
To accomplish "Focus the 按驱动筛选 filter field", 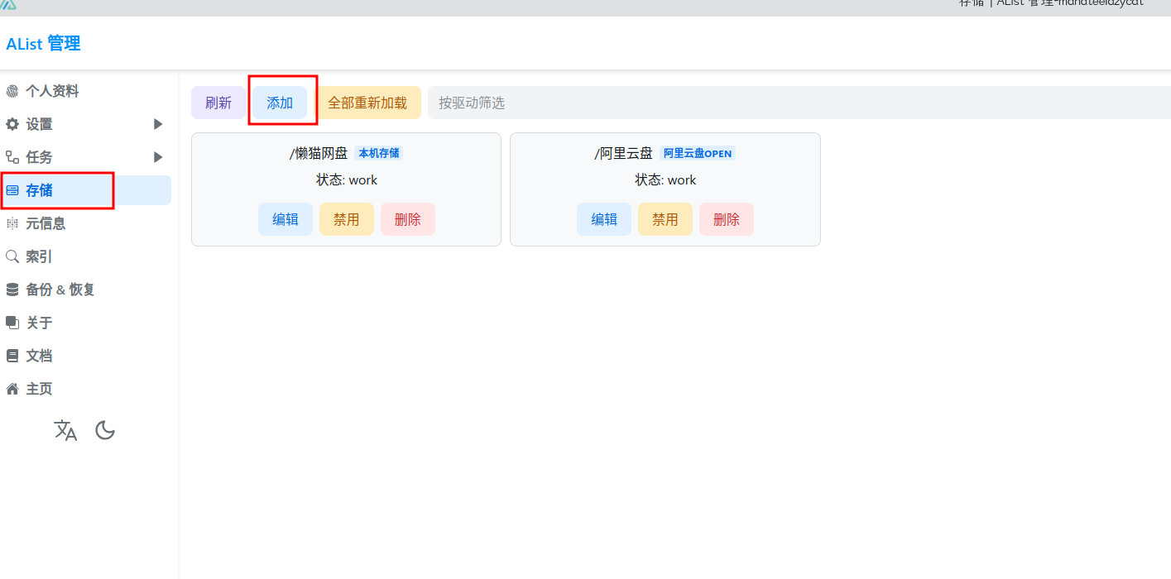I will [x=799, y=103].
